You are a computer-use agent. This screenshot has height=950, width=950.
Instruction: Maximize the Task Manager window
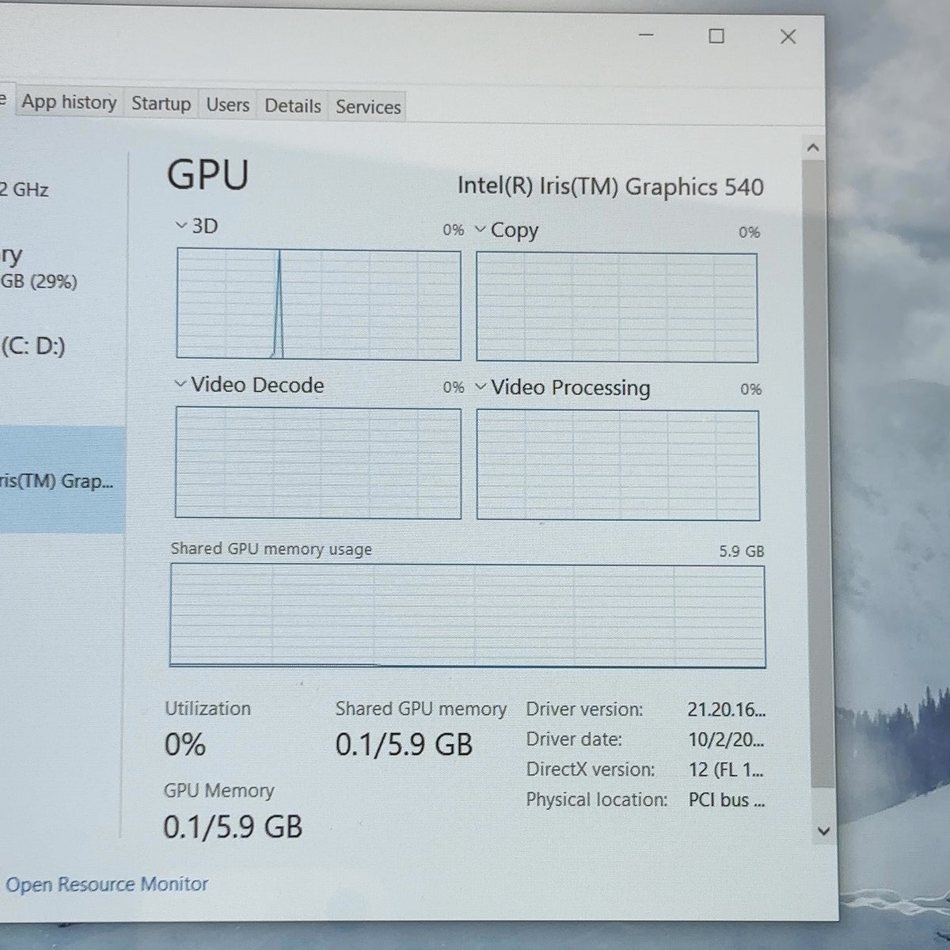pyautogui.click(x=716, y=36)
